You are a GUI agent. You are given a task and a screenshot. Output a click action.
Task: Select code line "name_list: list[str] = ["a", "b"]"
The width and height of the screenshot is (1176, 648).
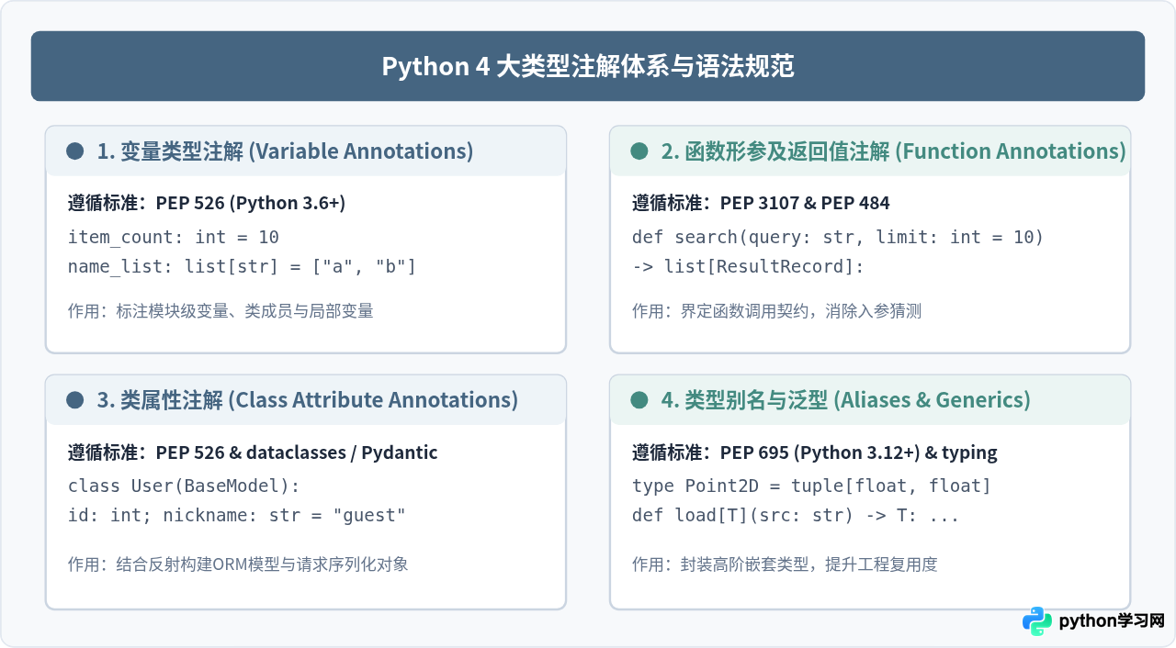(243, 267)
